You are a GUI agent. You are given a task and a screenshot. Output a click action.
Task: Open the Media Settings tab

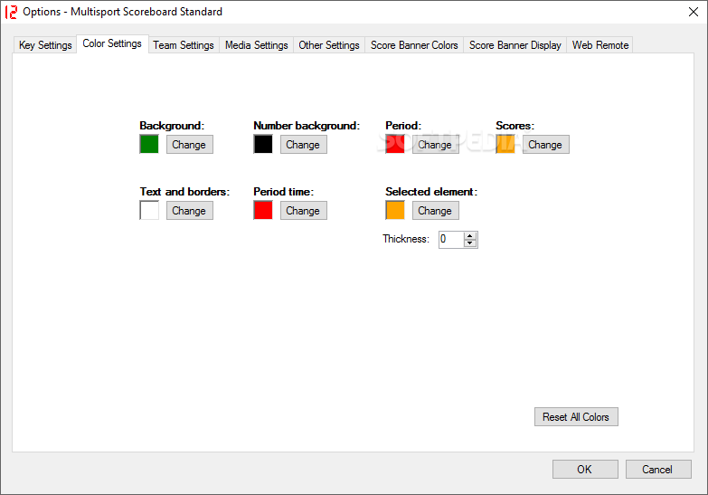tap(256, 44)
